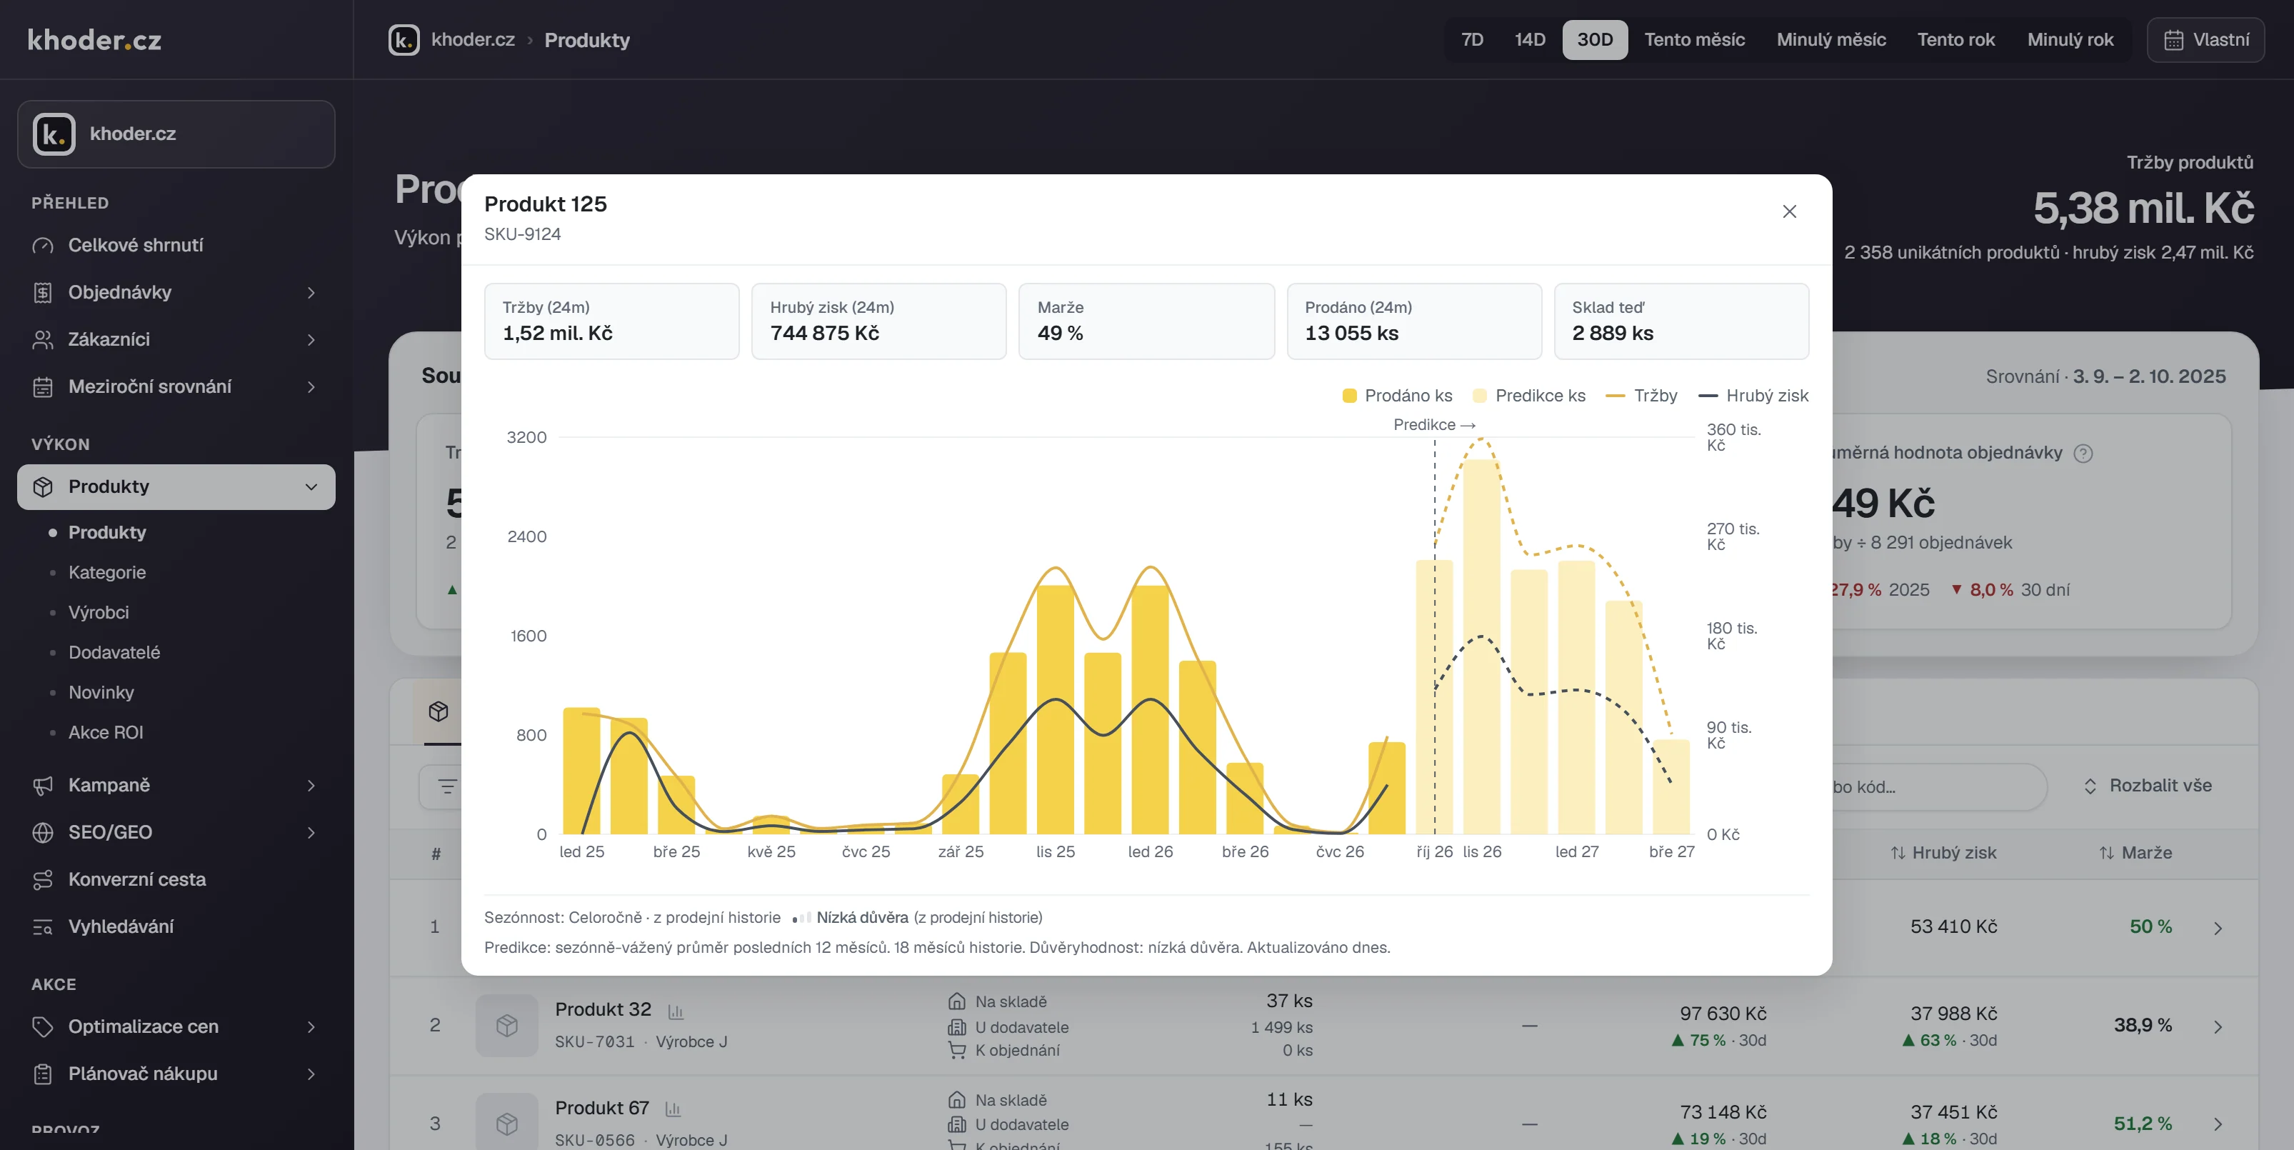Select Minulý rok date range
Image resolution: width=2294 pixels, height=1150 pixels.
click(x=2070, y=40)
